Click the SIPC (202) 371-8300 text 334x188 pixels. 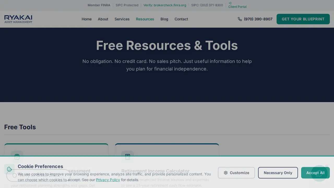pyautogui.click(x=207, y=5)
